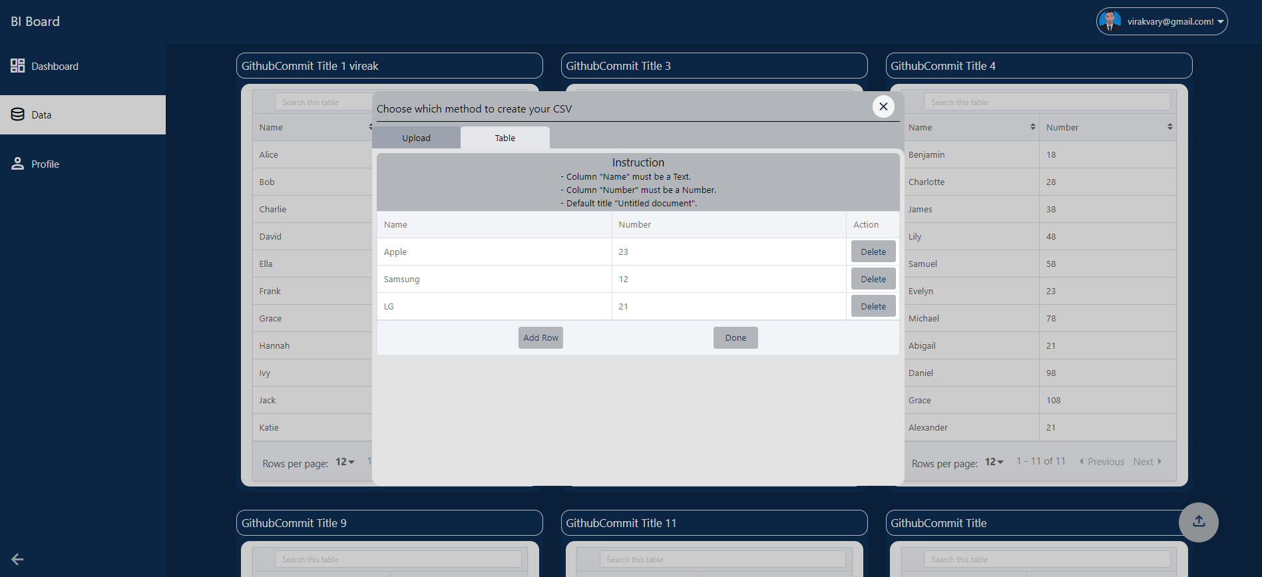
Task: Go to Previous page in Title 4 table
Action: click(x=1102, y=462)
